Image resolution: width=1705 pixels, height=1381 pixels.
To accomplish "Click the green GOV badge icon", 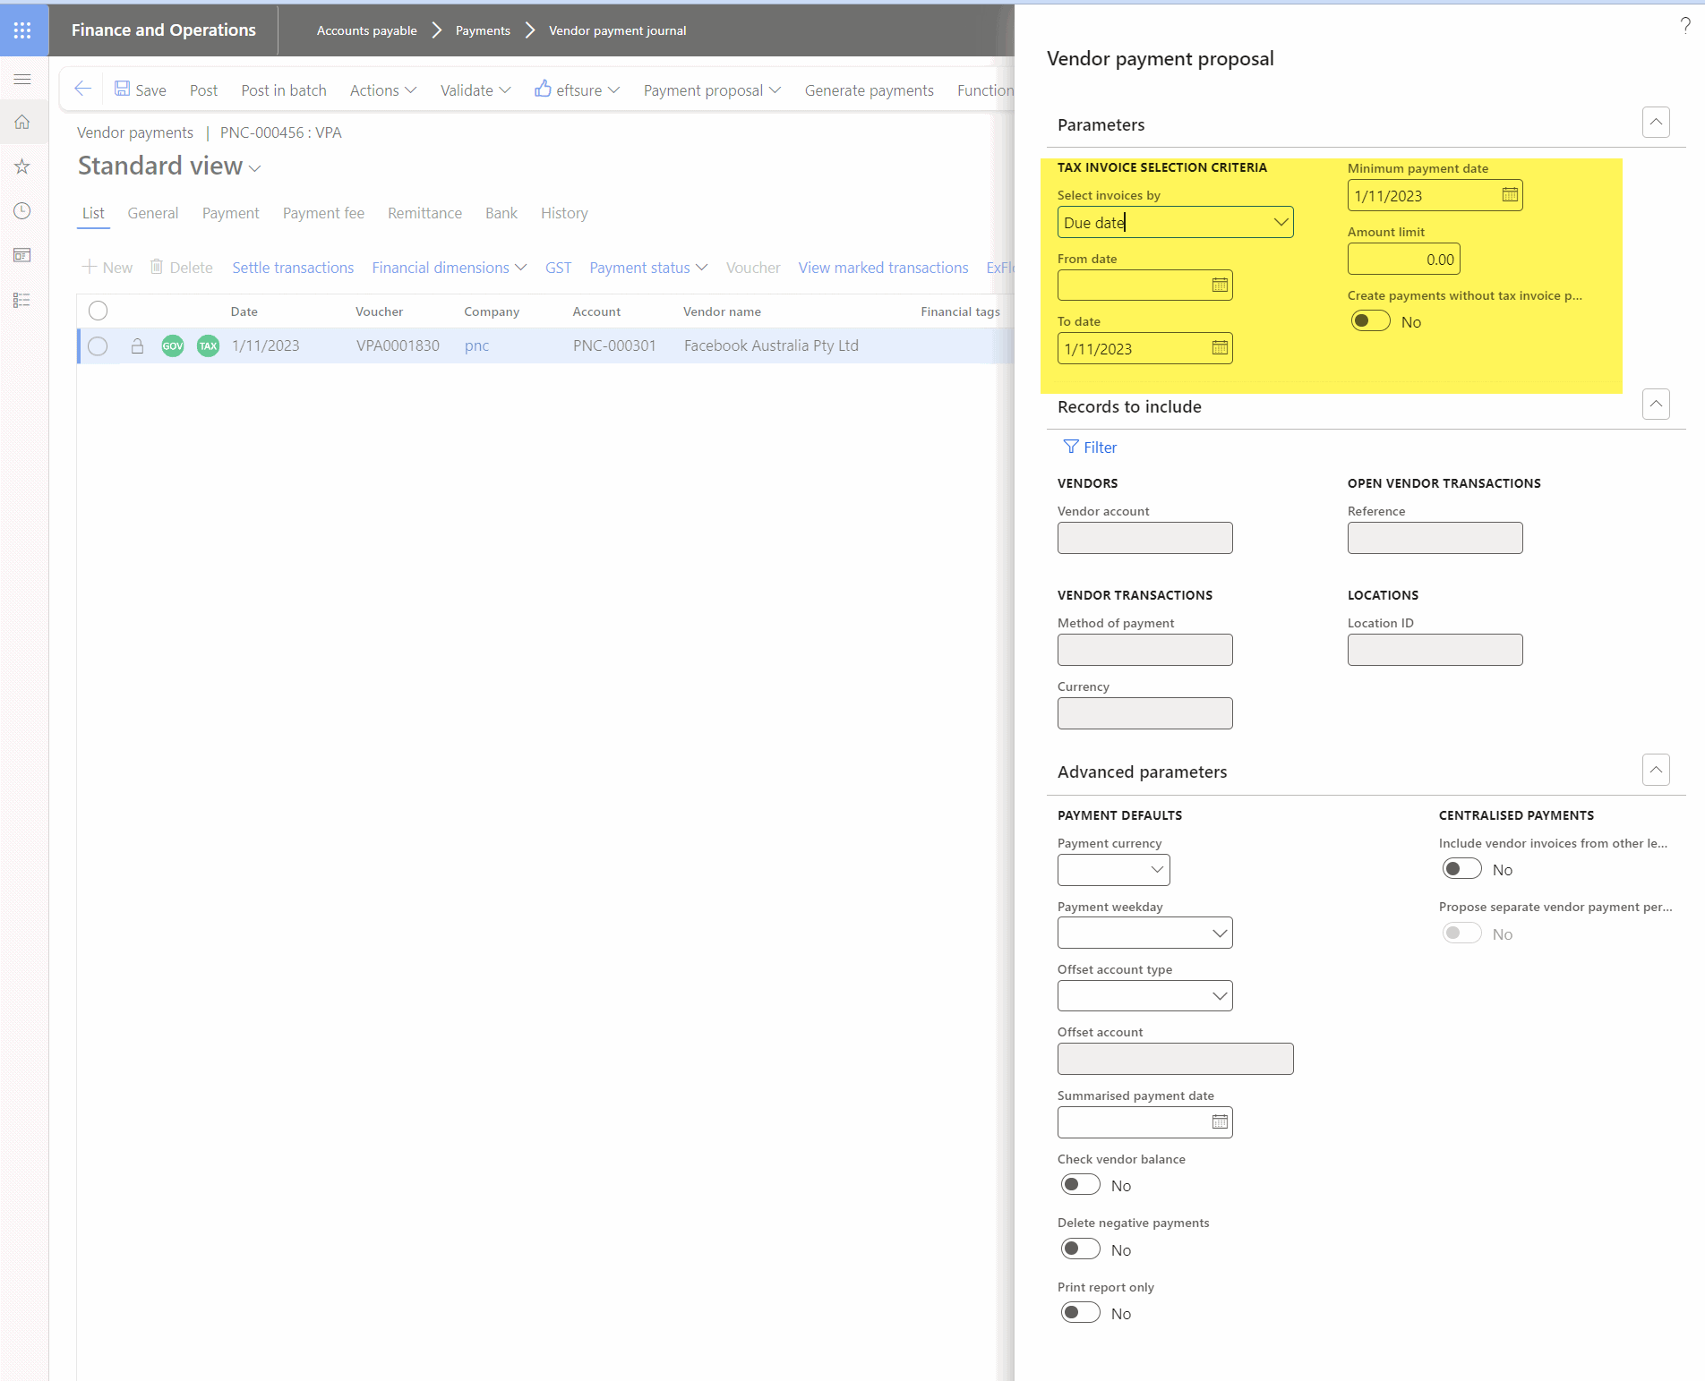I will click(x=173, y=345).
